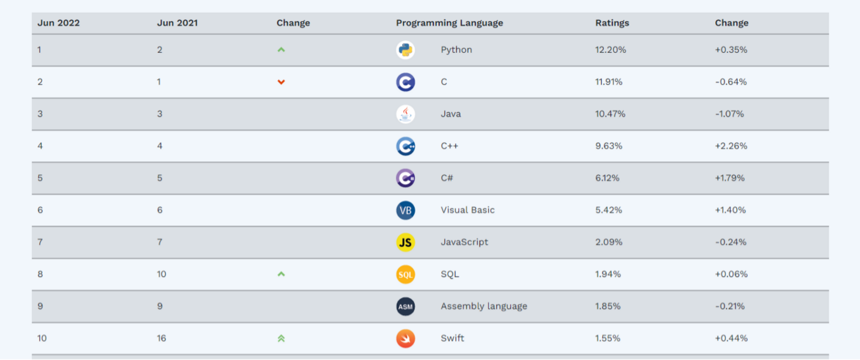This screenshot has width=860, height=360.
Task: Click the Ratings column header
Action: pos(612,23)
